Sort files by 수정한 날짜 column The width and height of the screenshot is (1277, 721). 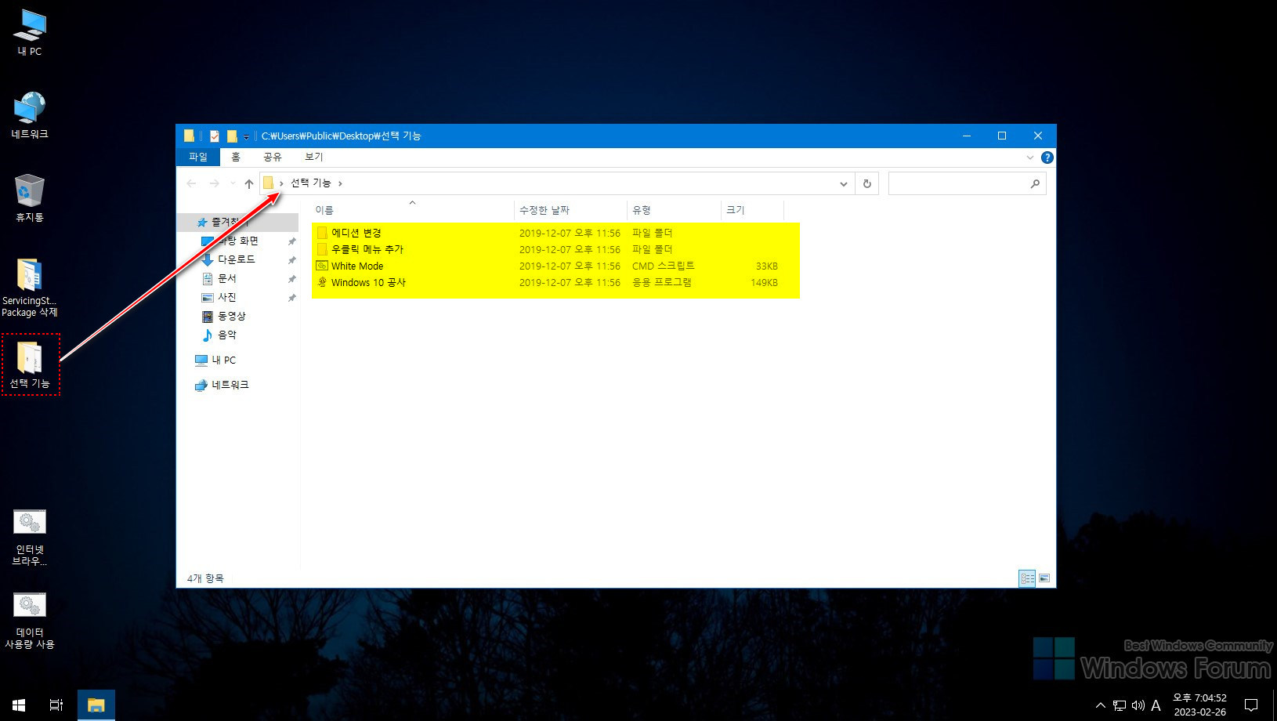pos(570,210)
